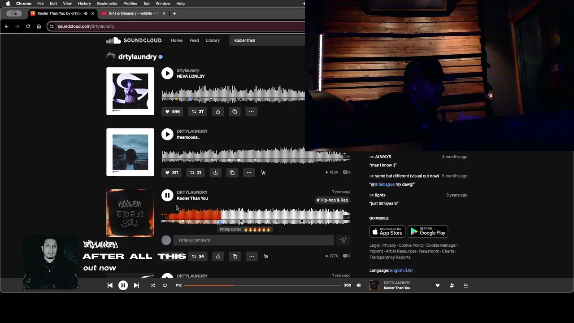Click the Write a comment field
The image size is (574, 323).
click(x=253, y=240)
